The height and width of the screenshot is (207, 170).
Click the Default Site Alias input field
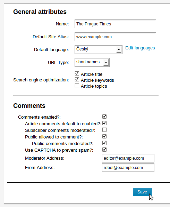pyautogui.click(x=115, y=37)
